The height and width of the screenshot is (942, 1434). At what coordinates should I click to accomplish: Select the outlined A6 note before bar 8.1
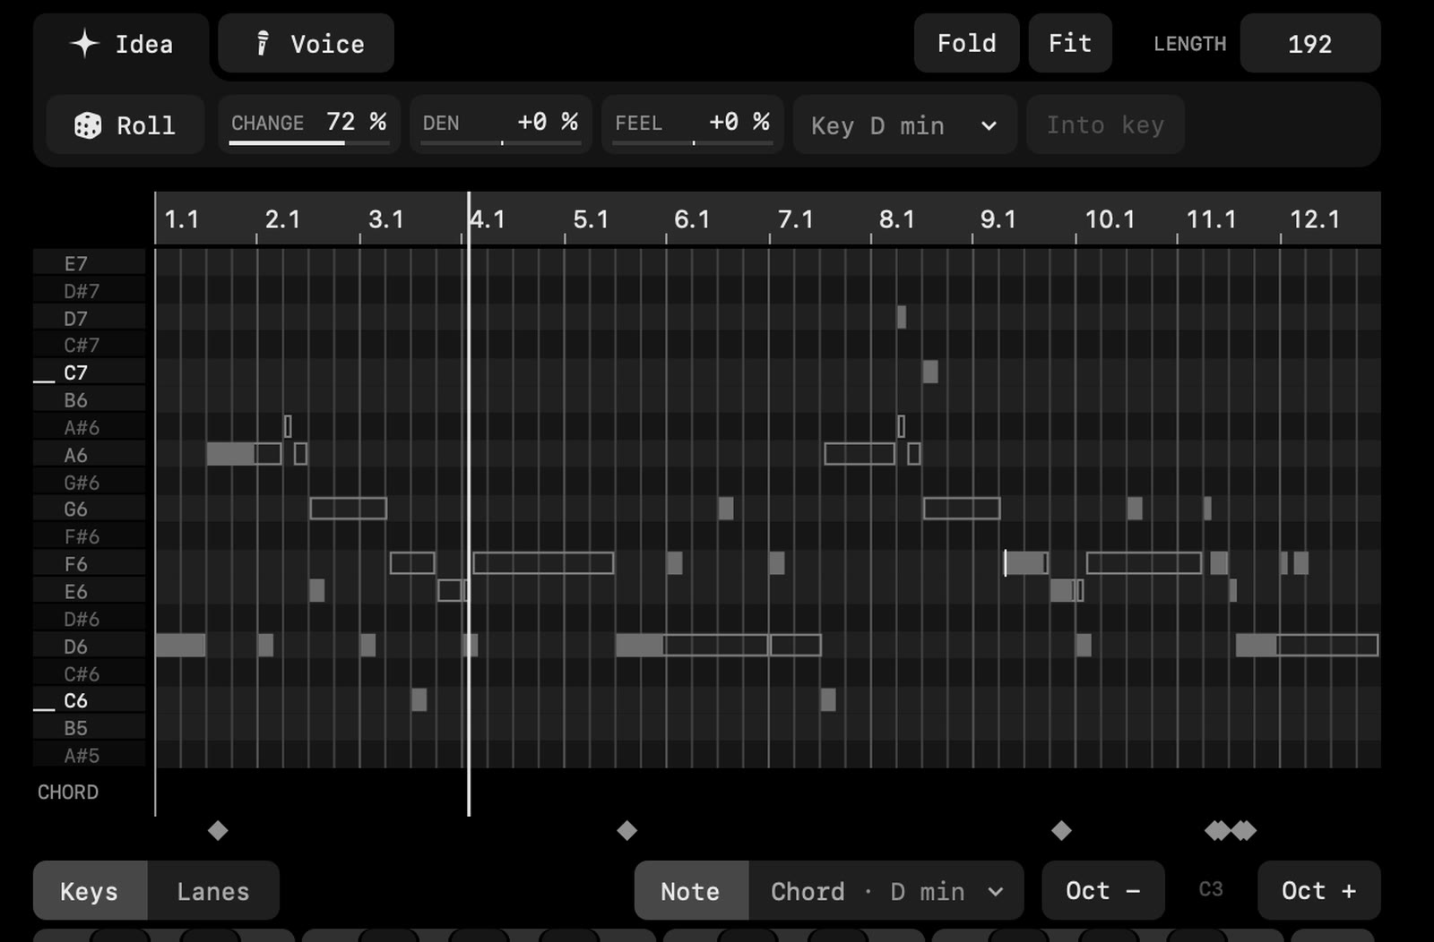coord(860,454)
